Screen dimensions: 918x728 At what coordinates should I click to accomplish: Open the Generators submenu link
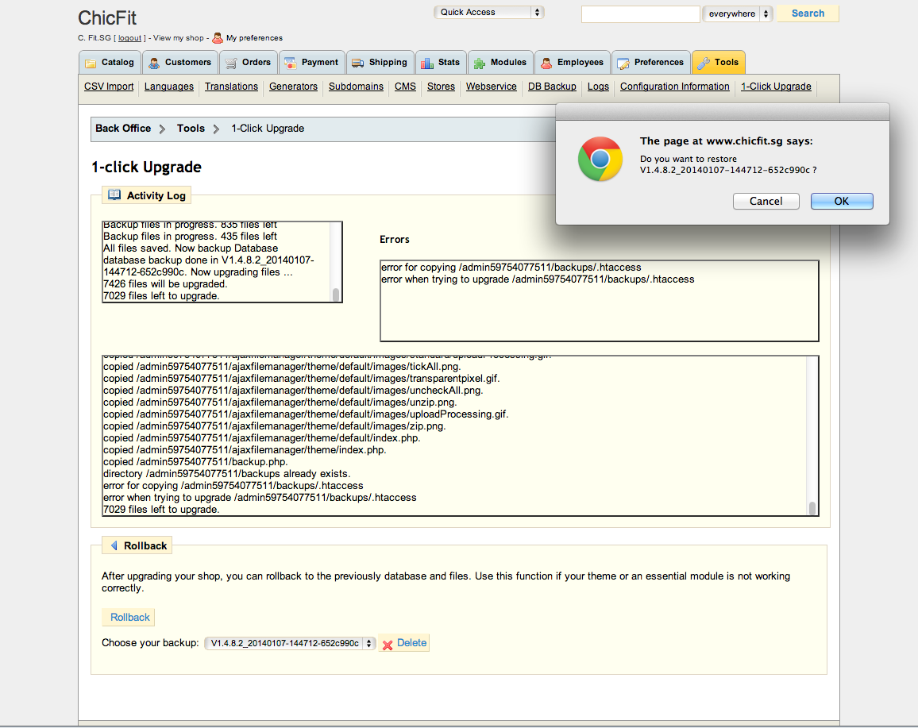click(x=293, y=87)
